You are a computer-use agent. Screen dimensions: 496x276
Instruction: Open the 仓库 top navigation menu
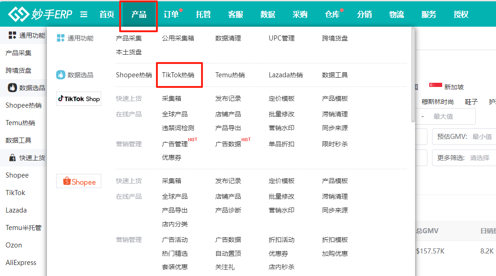point(332,14)
